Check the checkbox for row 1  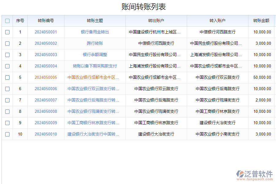tap(7, 32)
